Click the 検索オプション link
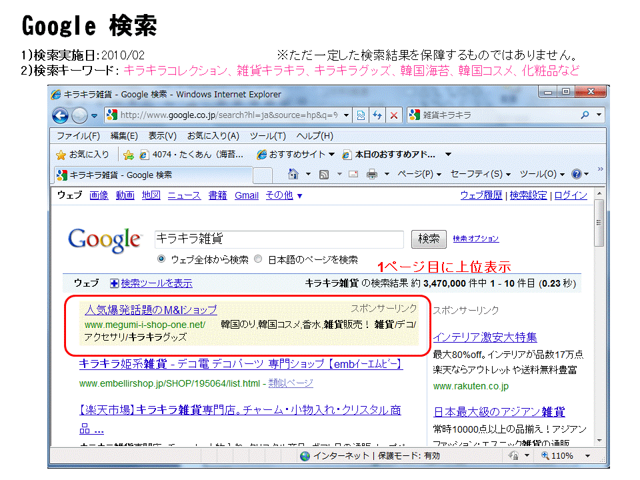640x480 pixels. [x=475, y=239]
